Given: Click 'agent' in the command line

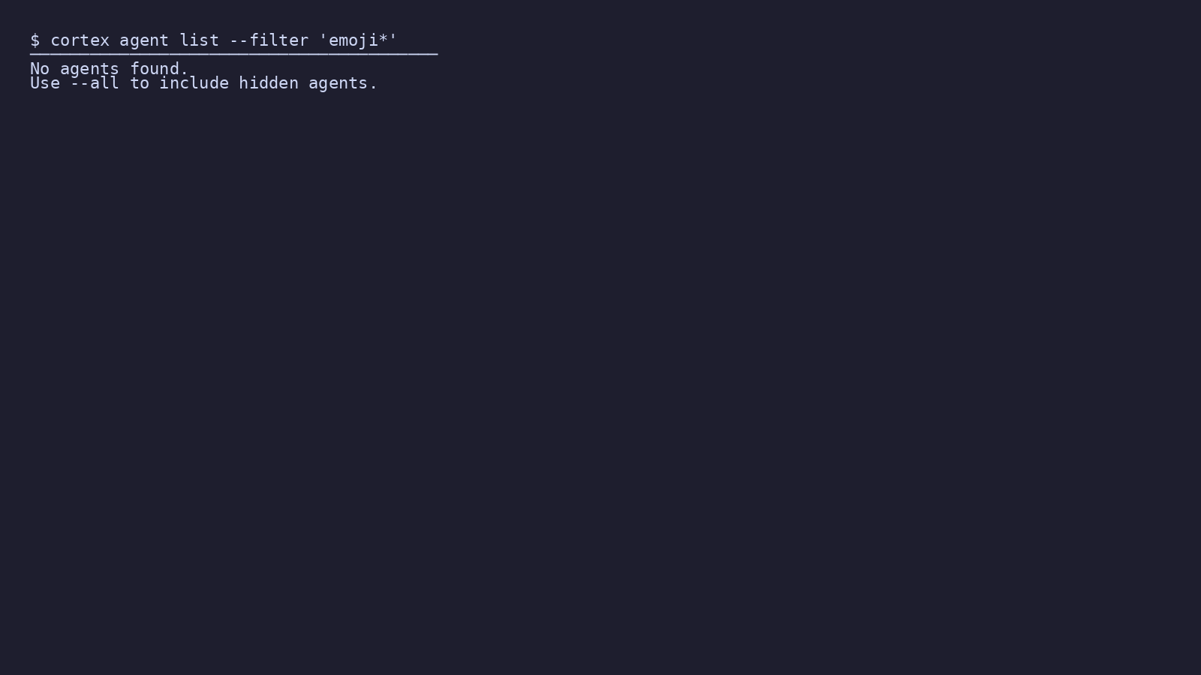Looking at the screenshot, I should 144,42.
